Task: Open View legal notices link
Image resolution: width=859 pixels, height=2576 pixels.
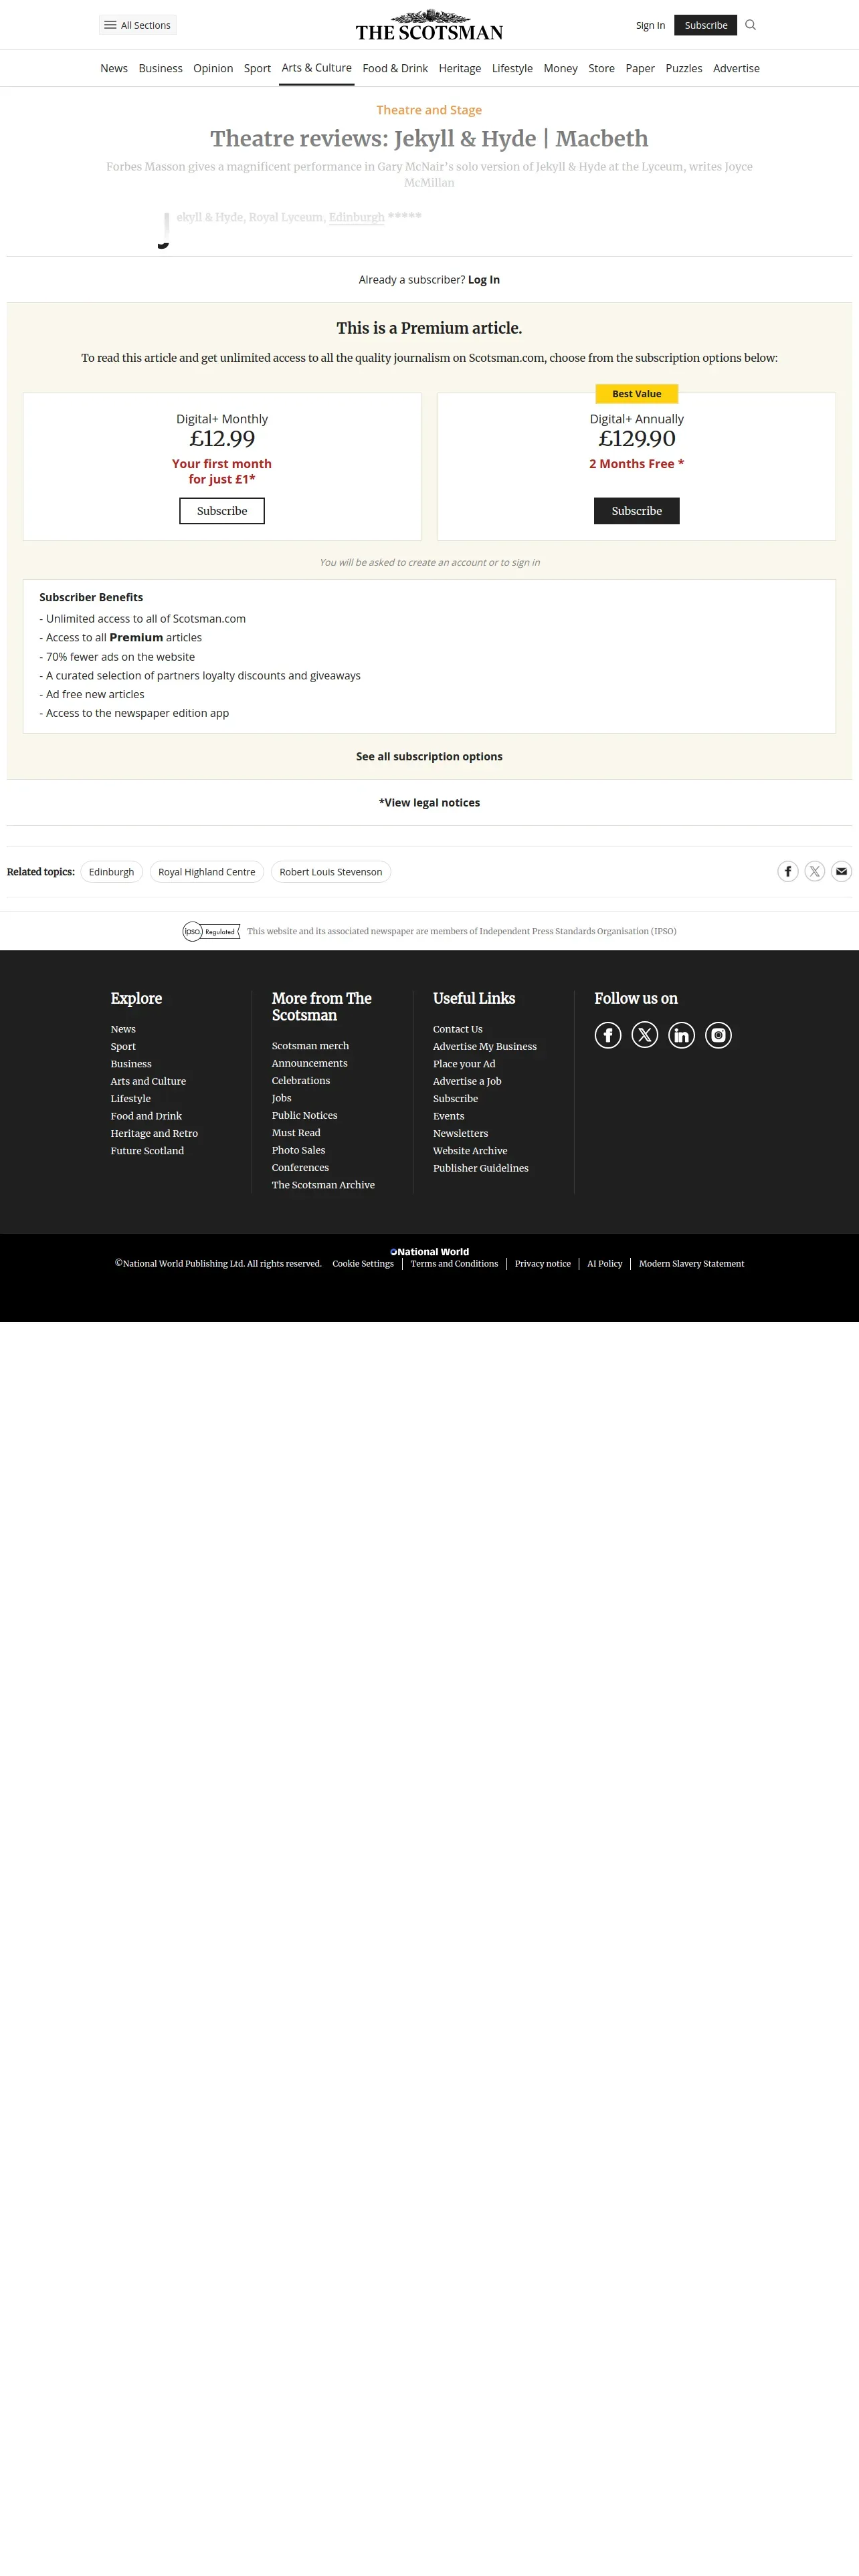Action: tap(429, 803)
